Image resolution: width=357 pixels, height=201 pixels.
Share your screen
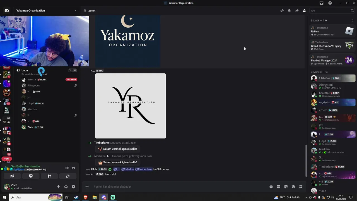pyautogui.click(x=31, y=176)
